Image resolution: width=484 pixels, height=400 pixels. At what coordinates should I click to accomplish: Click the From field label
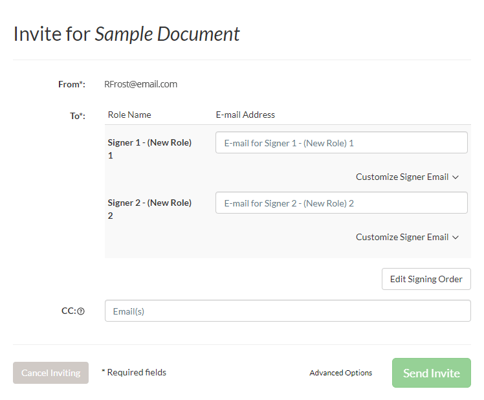point(71,84)
